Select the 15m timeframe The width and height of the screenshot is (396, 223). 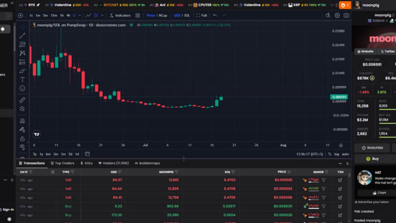[x=54, y=15]
